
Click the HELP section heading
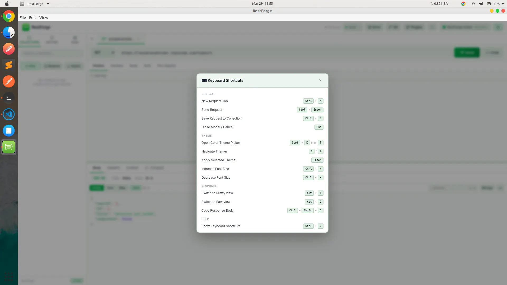coord(205,219)
